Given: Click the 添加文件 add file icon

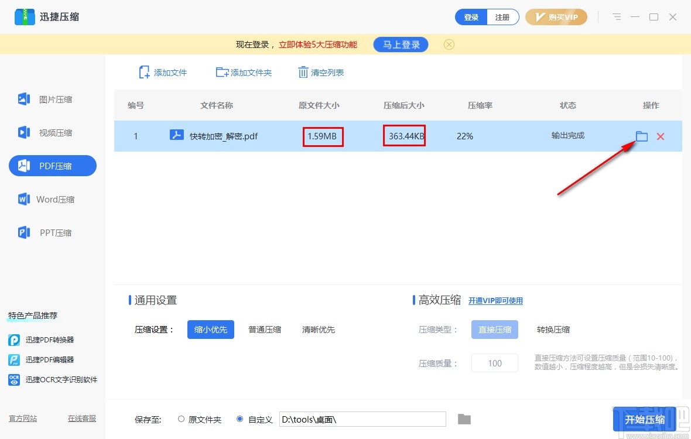Looking at the screenshot, I should click(144, 72).
